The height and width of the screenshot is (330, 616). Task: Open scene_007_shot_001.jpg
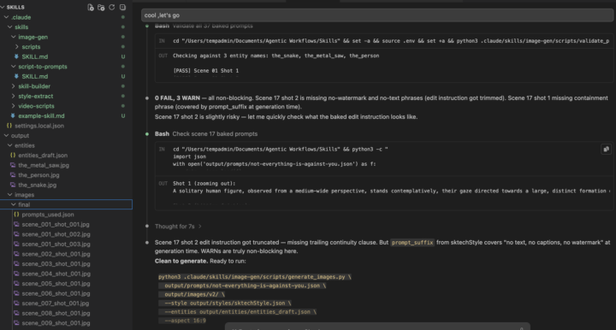[x=56, y=303]
